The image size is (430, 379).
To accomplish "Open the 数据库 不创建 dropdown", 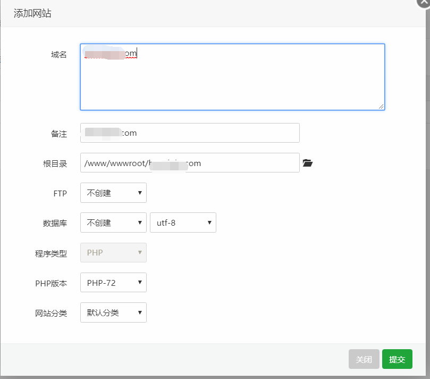I will 113,223.
